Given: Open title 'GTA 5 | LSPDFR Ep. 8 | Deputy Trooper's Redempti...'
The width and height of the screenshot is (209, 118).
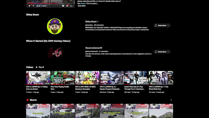Looking at the screenshot, I should (110, 88).
